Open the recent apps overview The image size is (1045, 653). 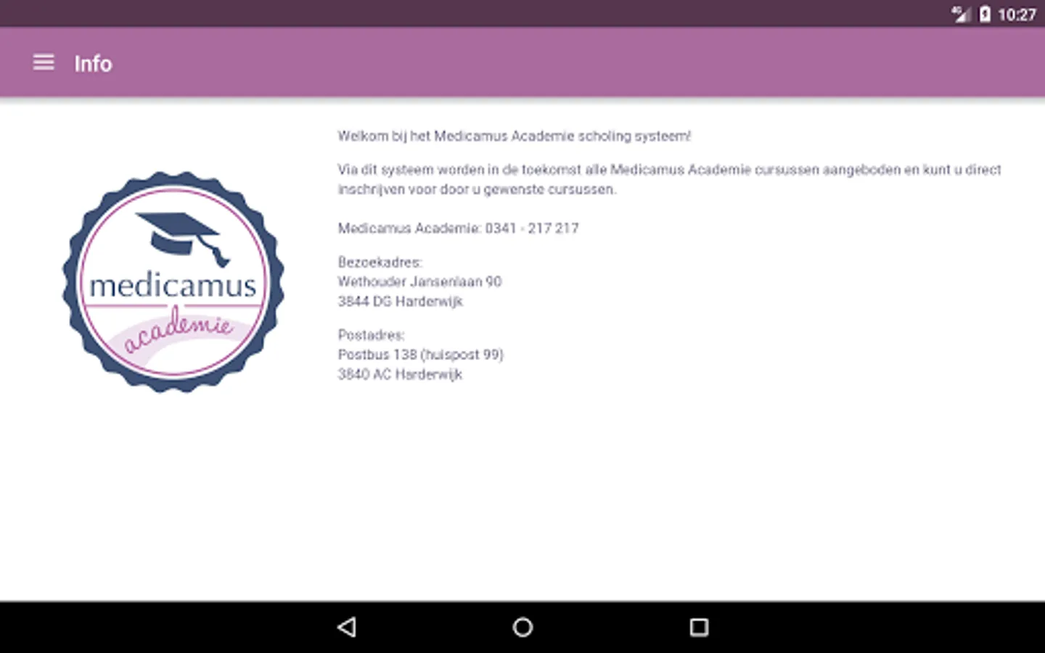click(x=699, y=627)
